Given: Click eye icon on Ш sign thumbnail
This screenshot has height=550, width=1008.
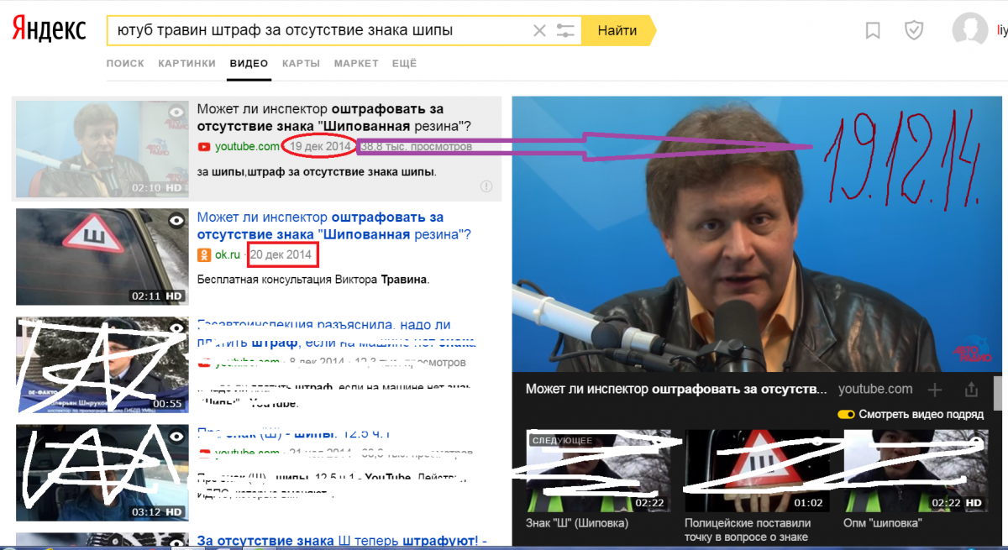Looking at the screenshot, I should (x=176, y=220).
